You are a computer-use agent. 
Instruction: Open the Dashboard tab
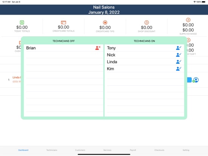[23, 150]
